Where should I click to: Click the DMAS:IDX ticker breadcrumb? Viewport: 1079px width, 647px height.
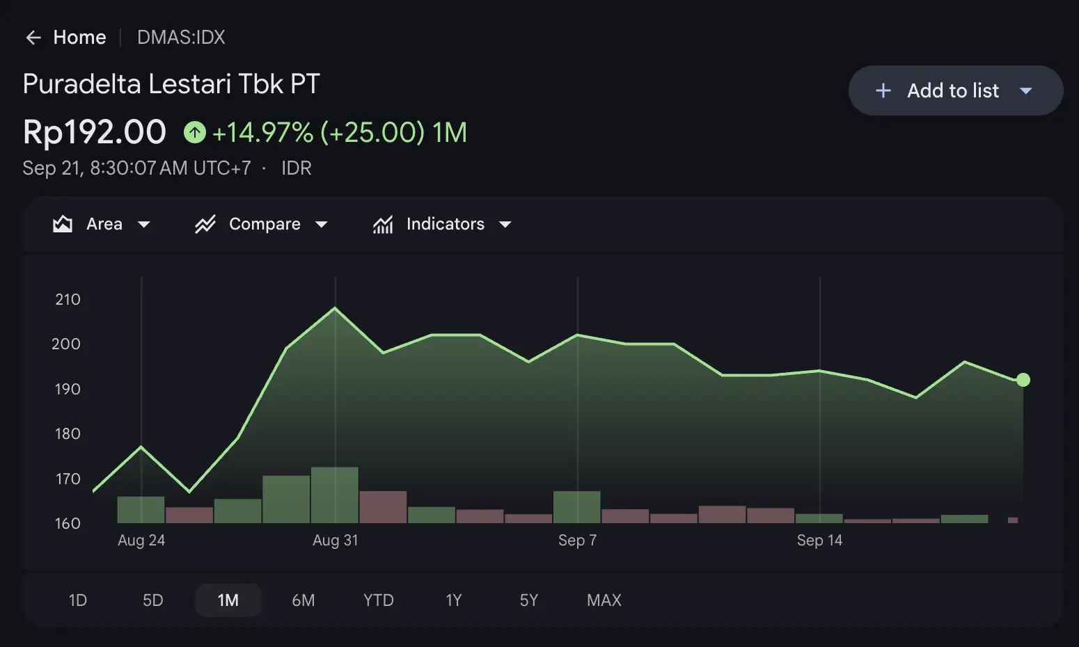click(x=181, y=38)
